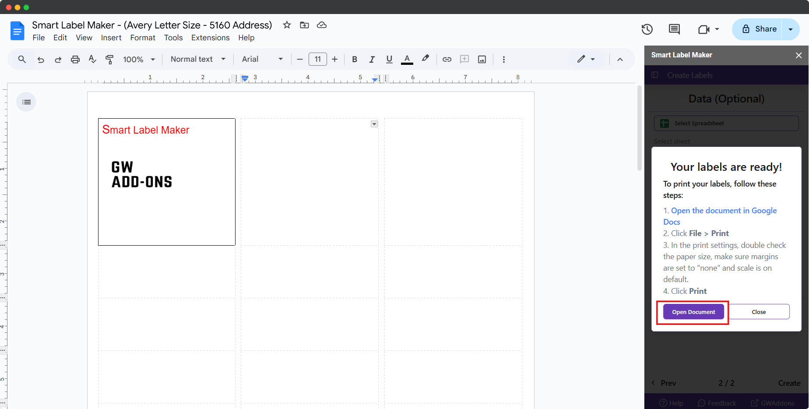Open the Share options dropdown arrow

coord(791,29)
